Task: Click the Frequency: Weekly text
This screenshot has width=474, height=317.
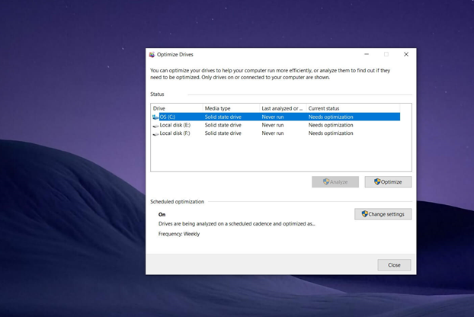Action: point(179,234)
